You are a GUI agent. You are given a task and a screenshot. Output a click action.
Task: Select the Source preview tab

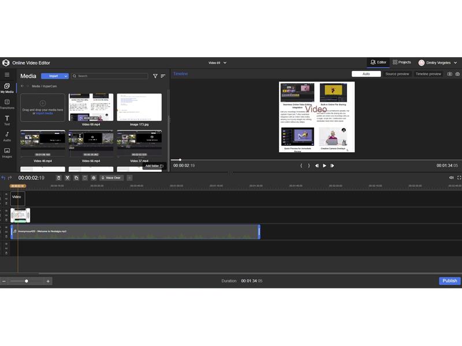pos(397,74)
